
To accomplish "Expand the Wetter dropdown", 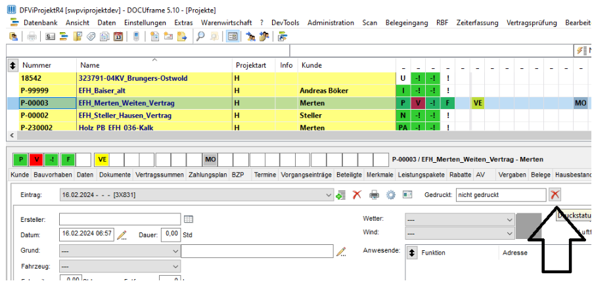I will [511, 219].
